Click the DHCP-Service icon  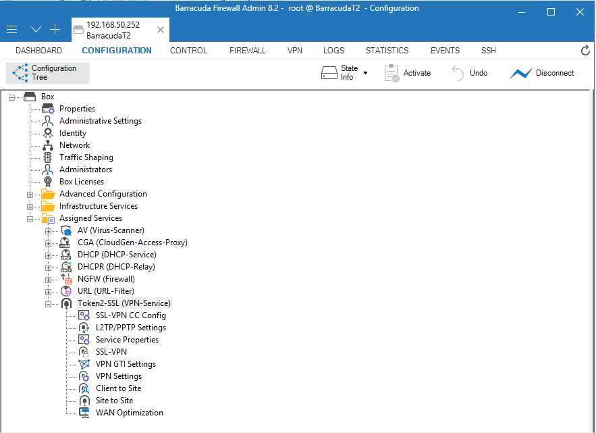point(66,255)
